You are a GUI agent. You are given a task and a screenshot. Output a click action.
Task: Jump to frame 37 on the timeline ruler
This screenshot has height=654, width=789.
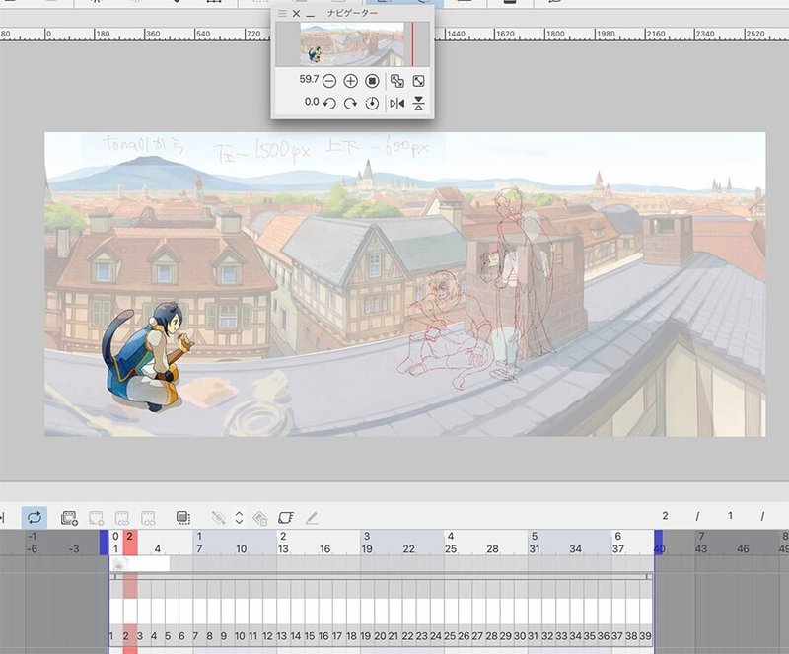[618, 548]
